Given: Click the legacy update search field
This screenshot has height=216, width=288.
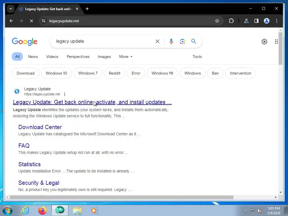Looking at the screenshot, I should click(x=105, y=41).
